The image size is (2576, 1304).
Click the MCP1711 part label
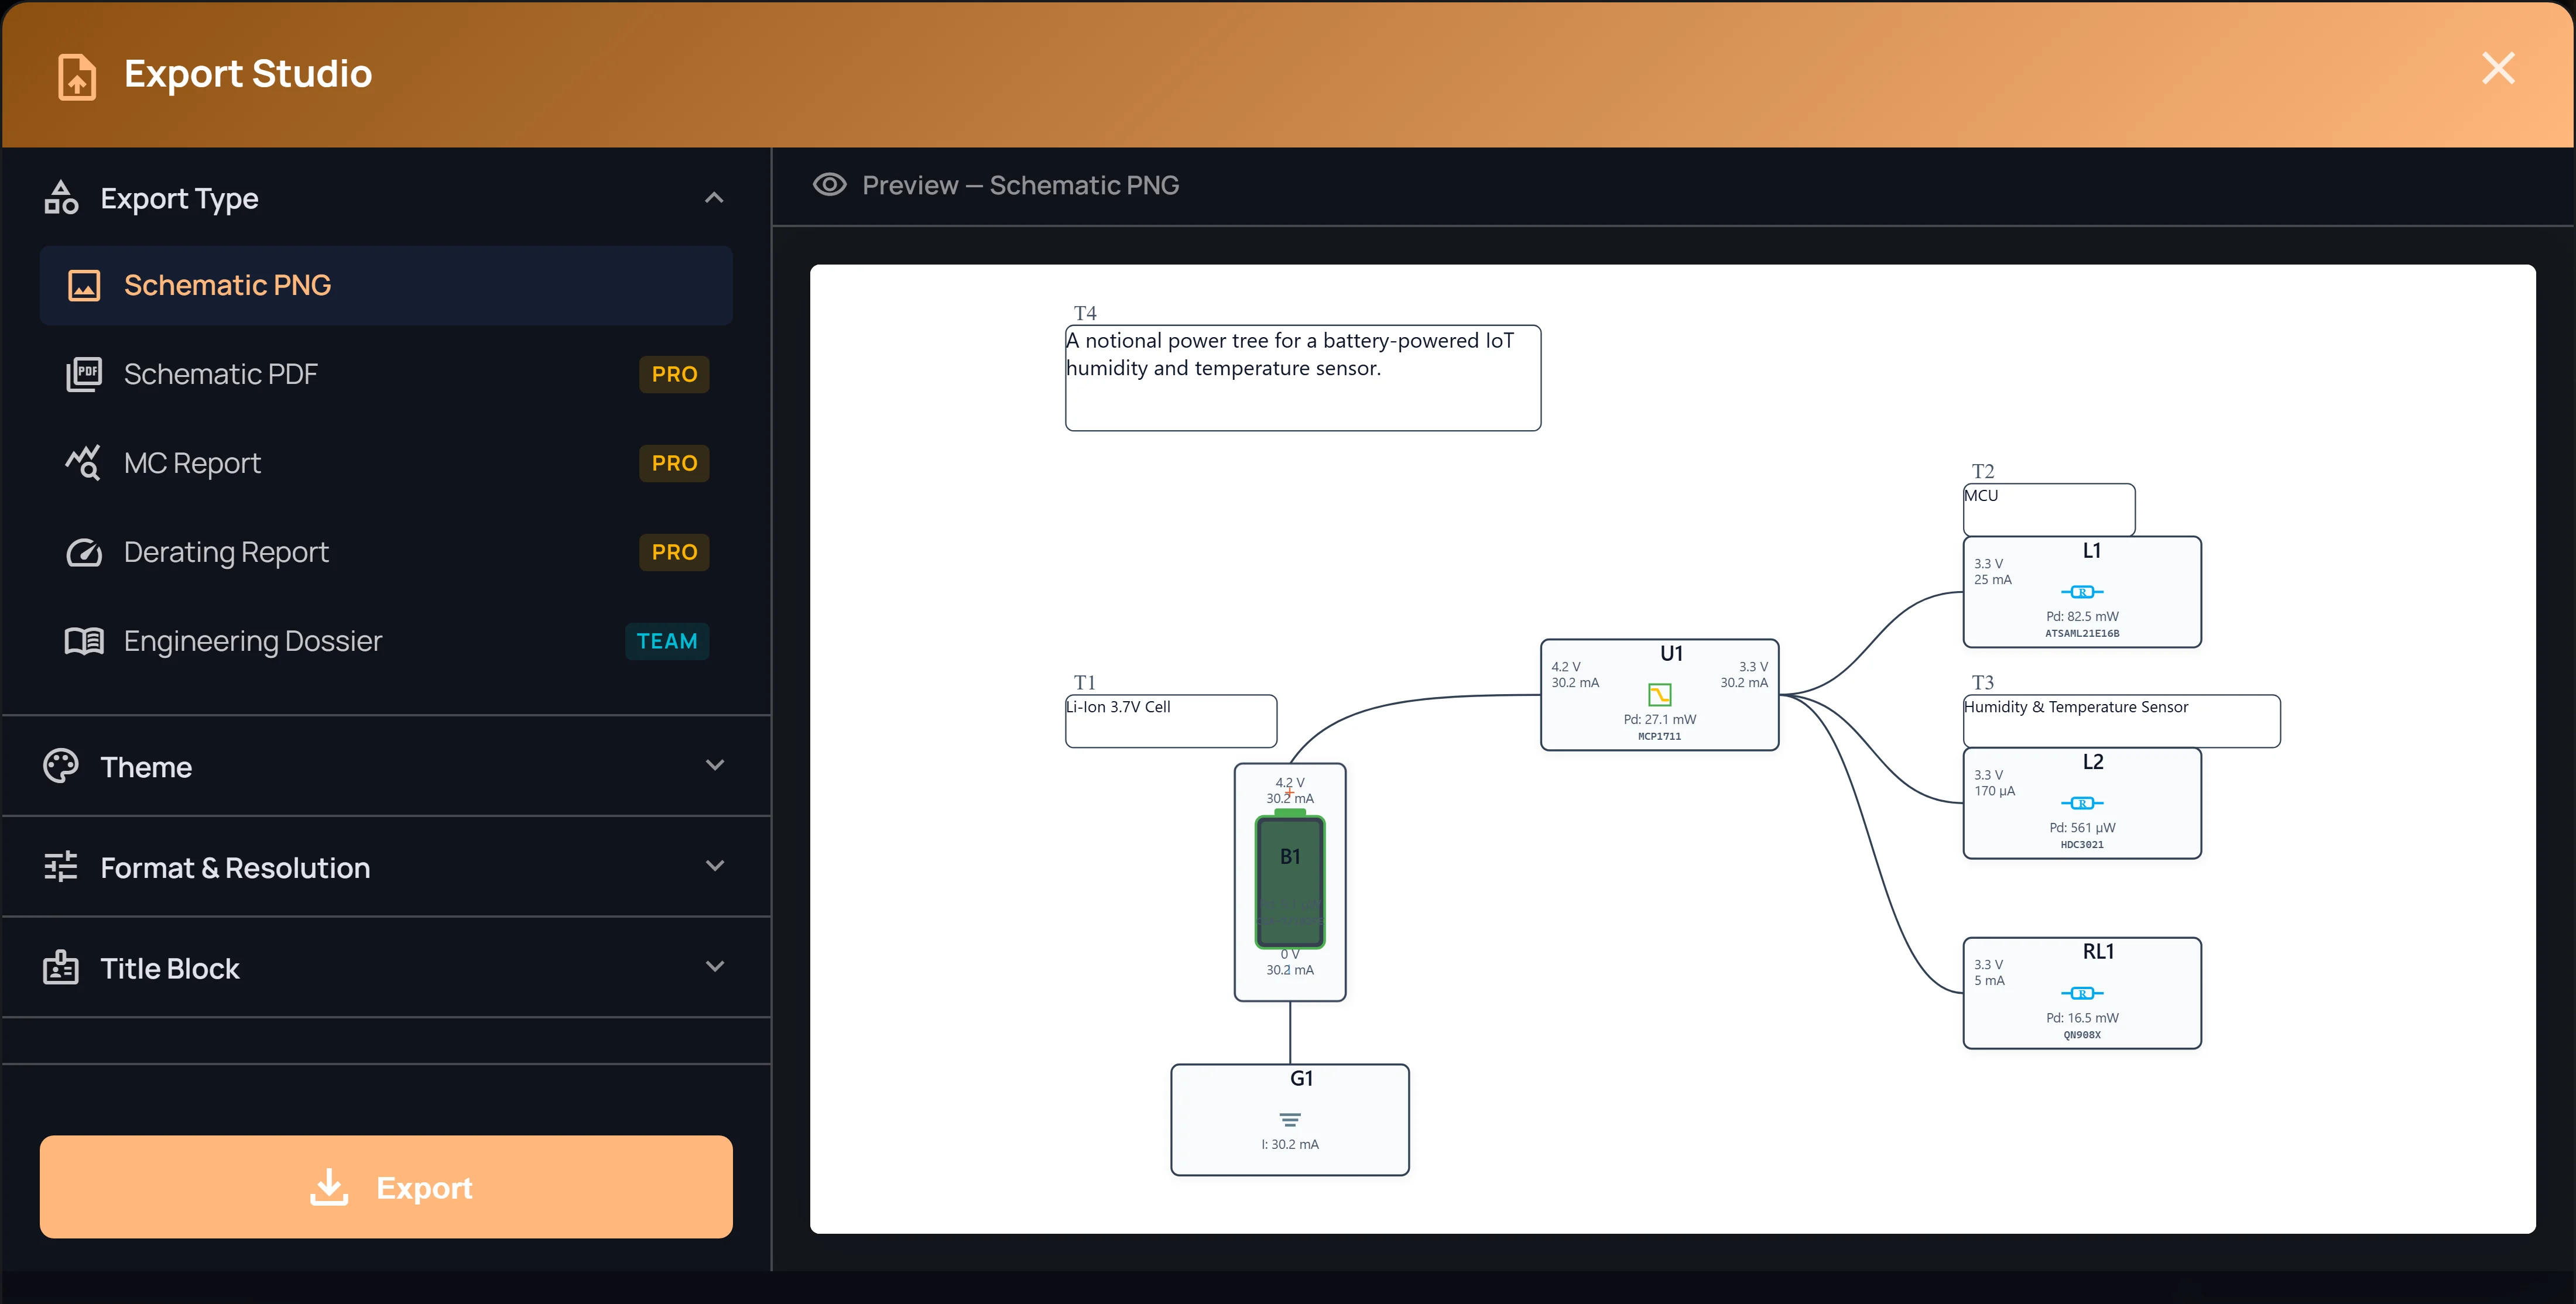1659,737
